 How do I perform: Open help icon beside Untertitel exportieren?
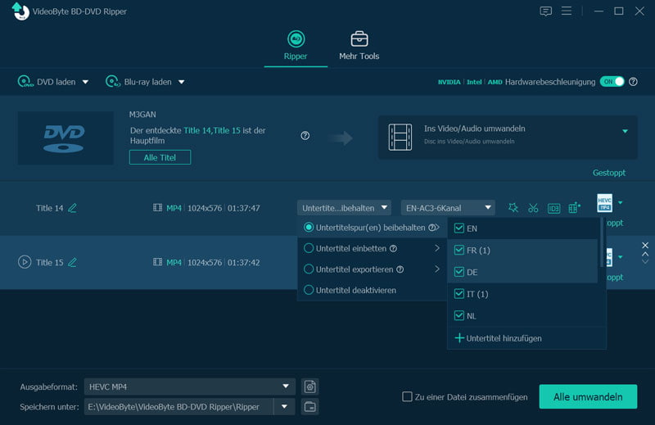click(x=400, y=269)
